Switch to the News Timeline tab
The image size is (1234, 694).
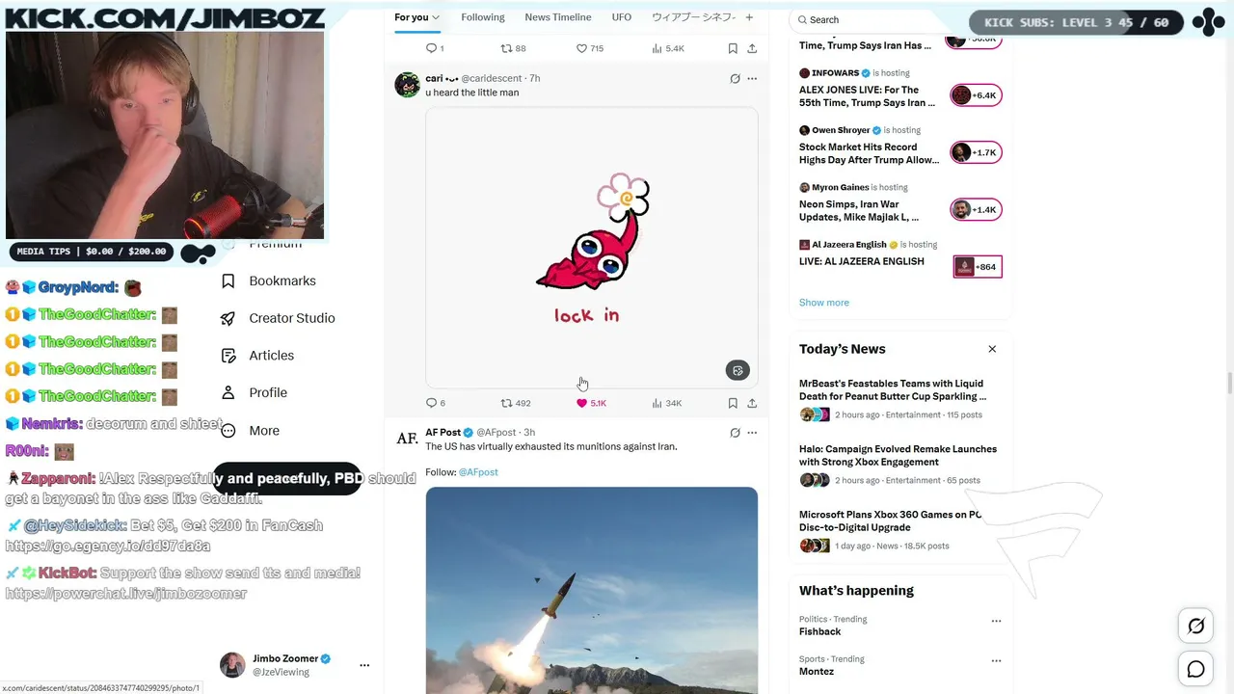click(x=558, y=17)
